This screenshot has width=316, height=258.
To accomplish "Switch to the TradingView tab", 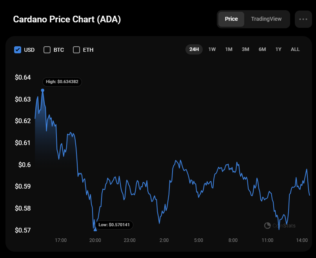I will (x=266, y=19).
